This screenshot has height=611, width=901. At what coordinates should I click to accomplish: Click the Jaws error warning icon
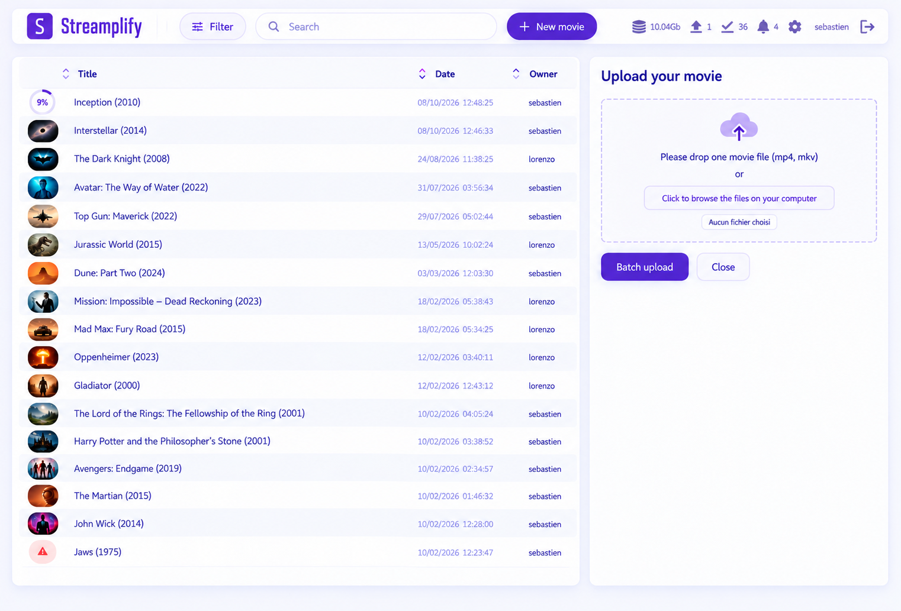click(x=43, y=552)
